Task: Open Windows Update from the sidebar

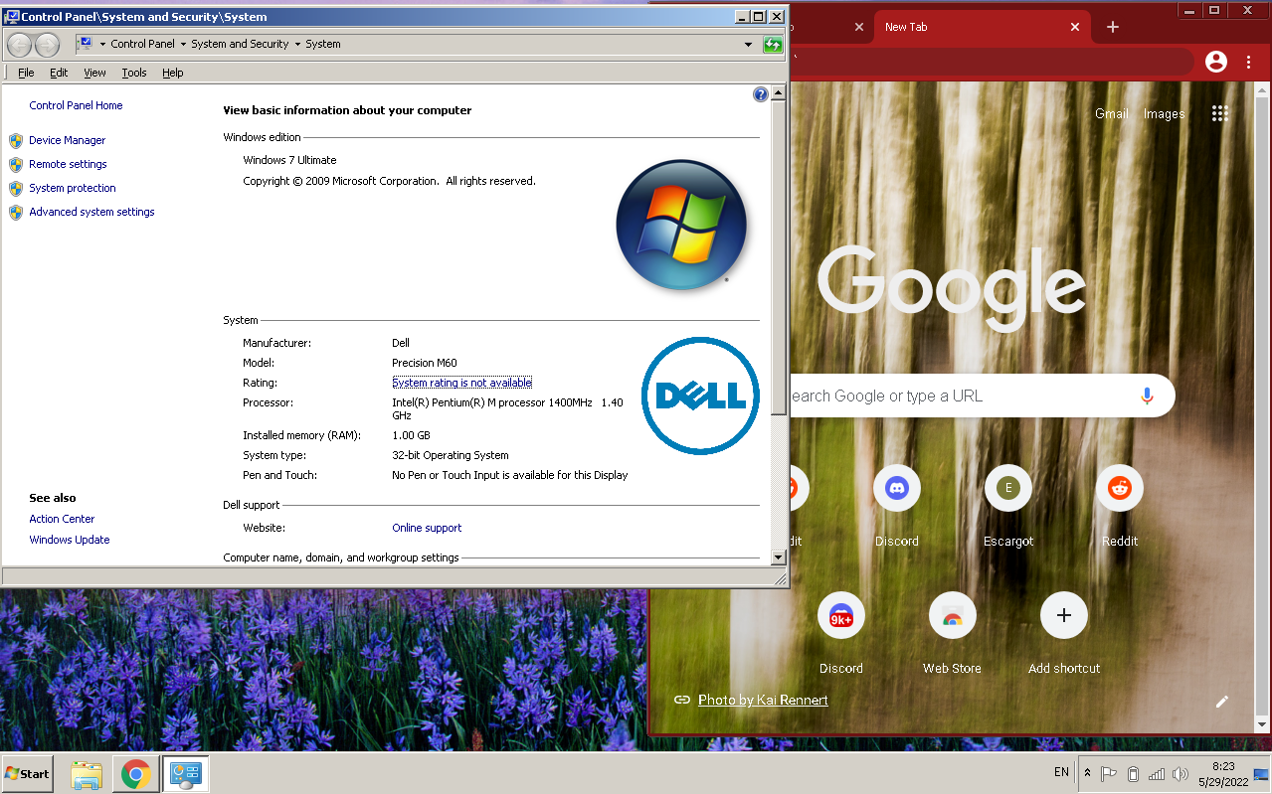Action: [x=69, y=539]
